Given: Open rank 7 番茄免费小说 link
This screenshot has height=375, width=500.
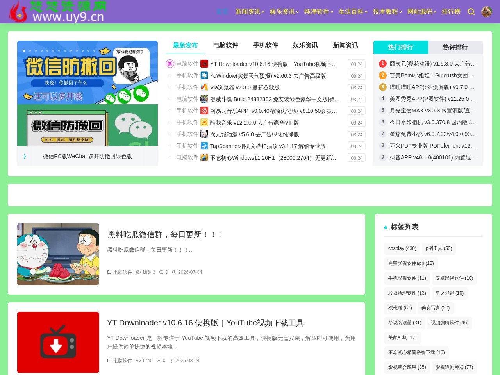Looking at the screenshot, I should (433, 134).
